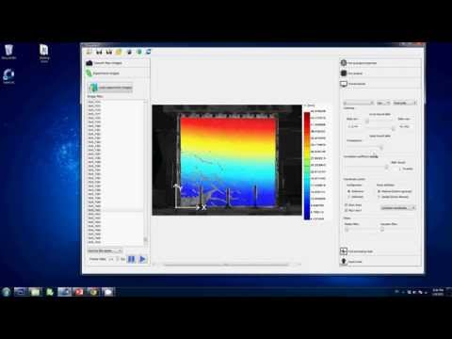Open the blue circular application shortcut on the desktop
The width and height of the screenshot is (452, 339).
point(8,76)
